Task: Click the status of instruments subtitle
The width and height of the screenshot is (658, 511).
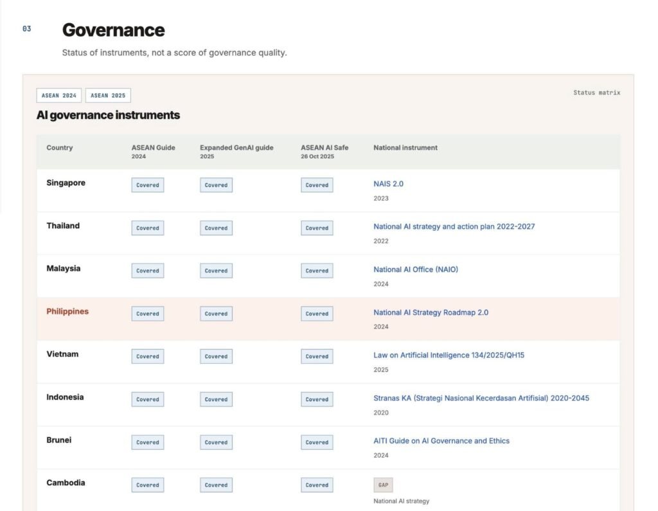Action: click(175, 53)
